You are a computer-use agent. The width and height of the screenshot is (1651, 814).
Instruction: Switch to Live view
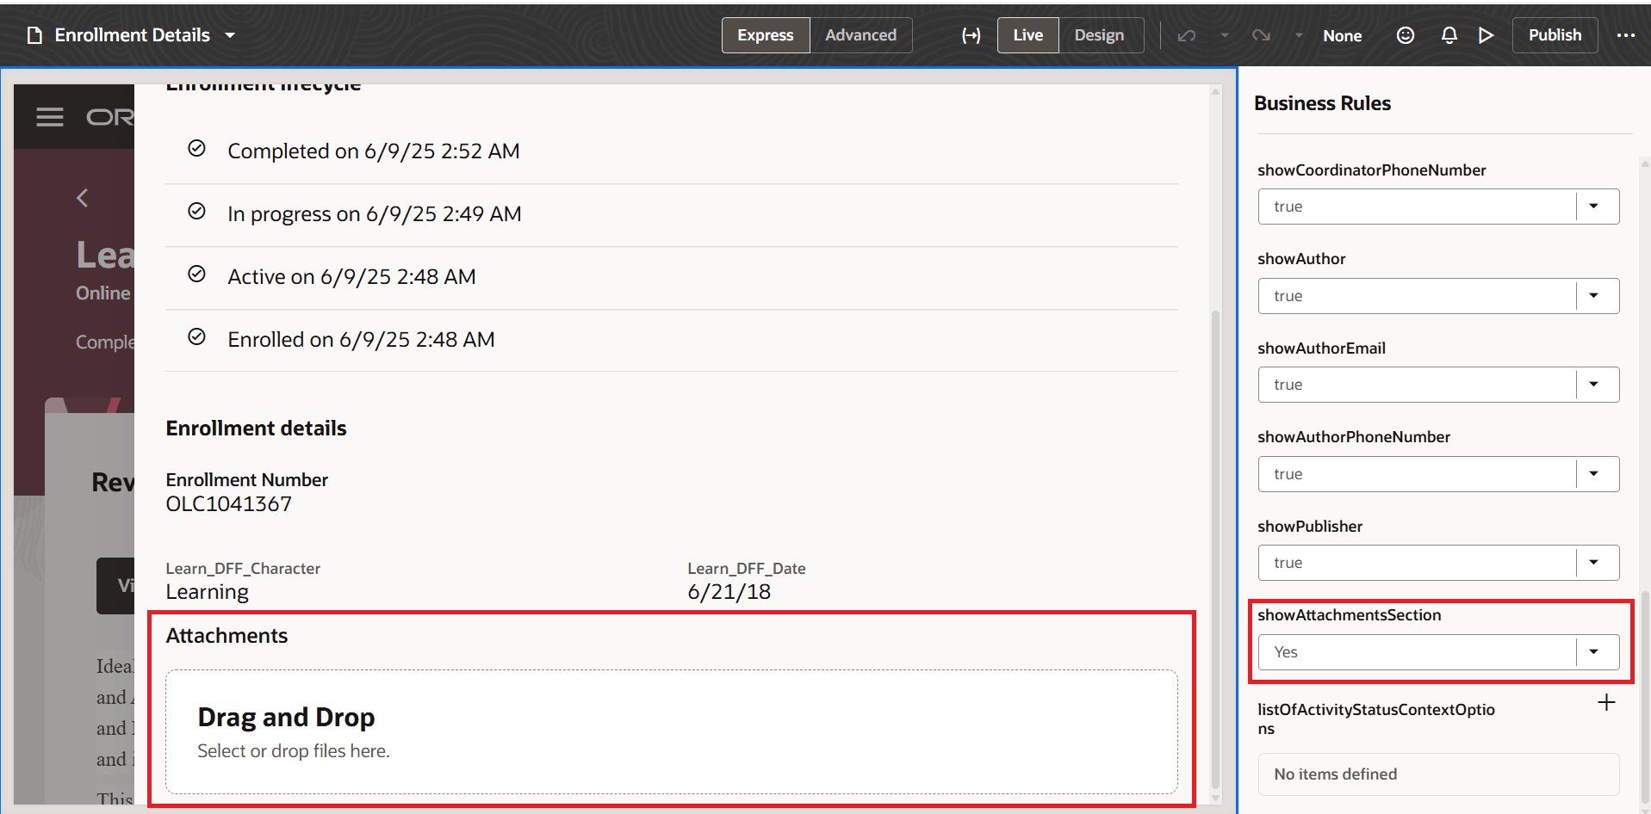click(1027, 35)
